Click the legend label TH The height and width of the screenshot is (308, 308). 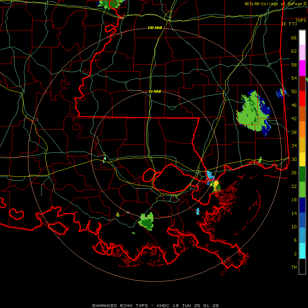click(294, 267)
